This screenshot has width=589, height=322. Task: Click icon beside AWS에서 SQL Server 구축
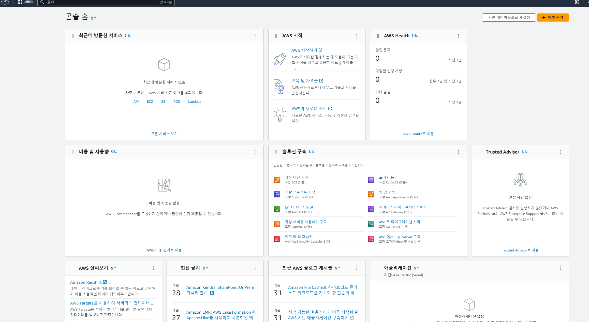coord(371,239)
